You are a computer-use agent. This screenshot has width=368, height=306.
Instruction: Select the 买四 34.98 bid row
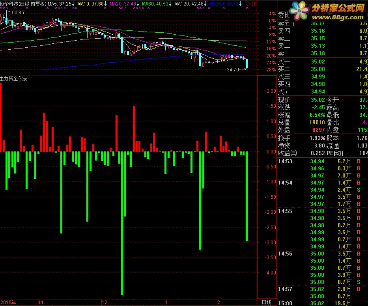(x=323, y=84)
